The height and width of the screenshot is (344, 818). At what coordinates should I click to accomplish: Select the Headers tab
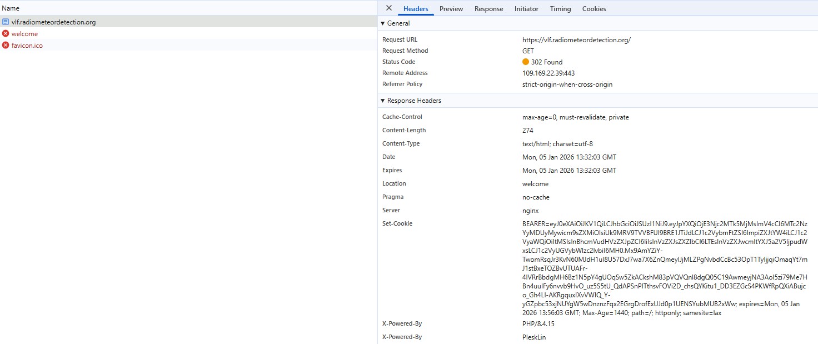[x=416, y=9]
